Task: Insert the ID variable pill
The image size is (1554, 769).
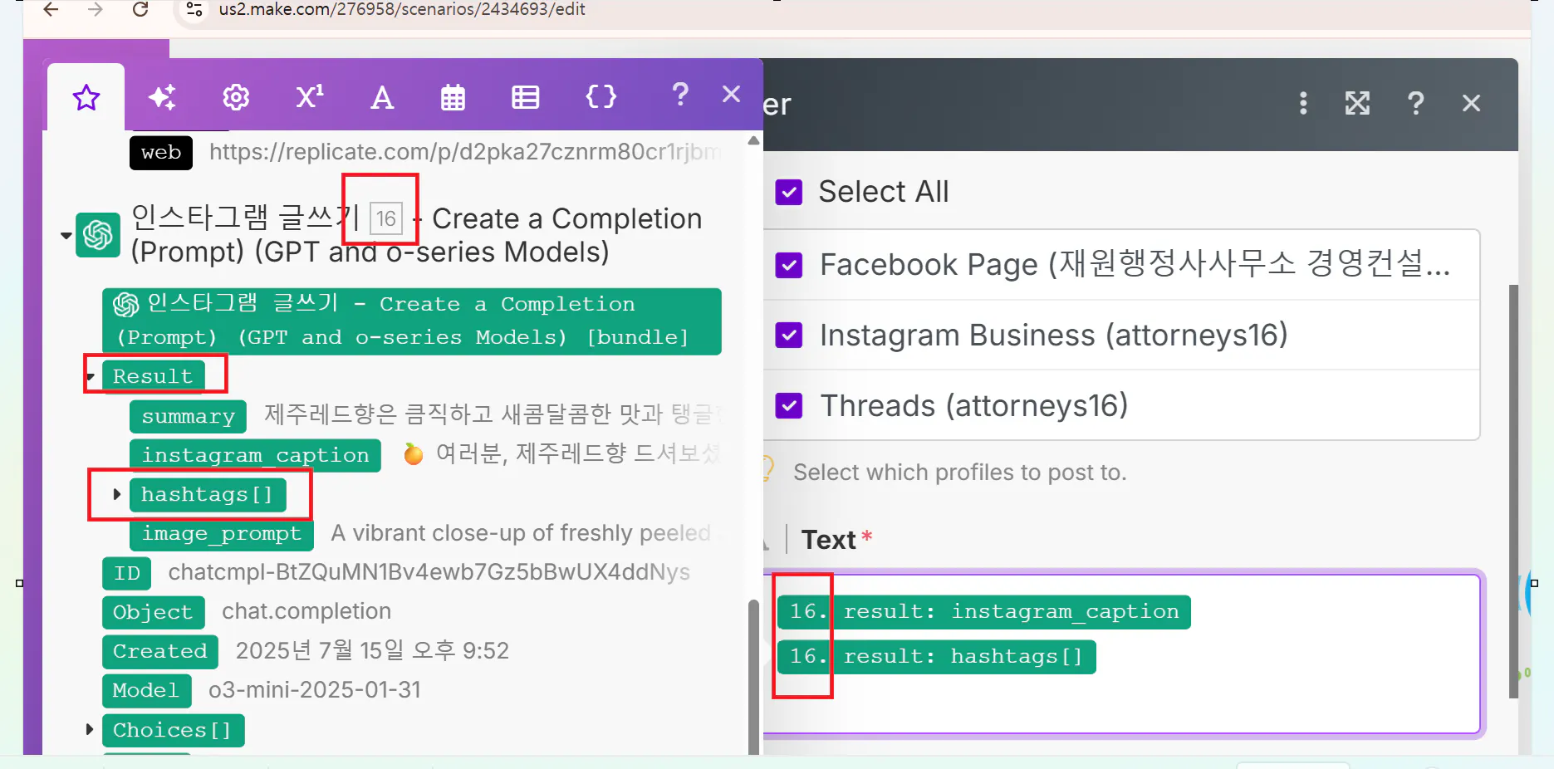Action: point(127,573)
